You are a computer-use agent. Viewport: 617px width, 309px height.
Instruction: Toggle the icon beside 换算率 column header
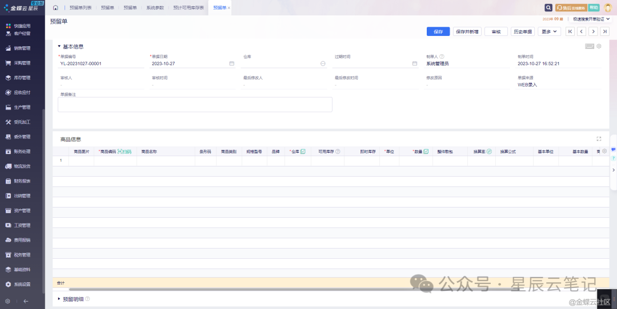pyautogui.click(x=489, y=152)
